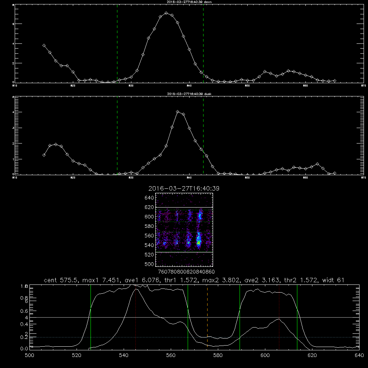Click the first diamond marker of the dawn curve
The image size is (368, 368).
point(44,46)
